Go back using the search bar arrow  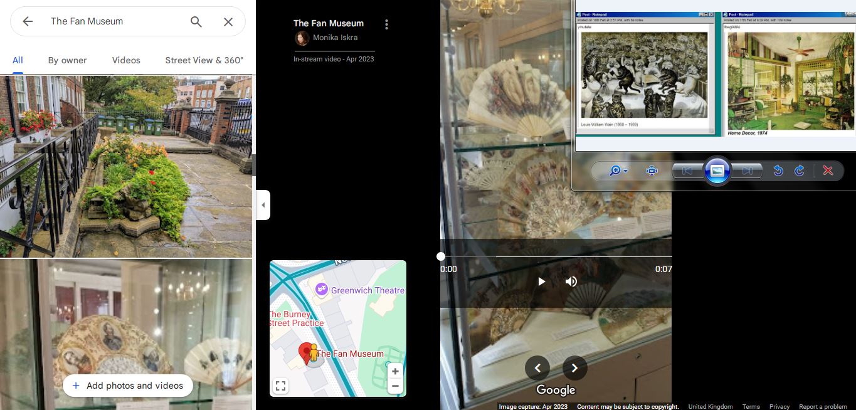(28, 21)
